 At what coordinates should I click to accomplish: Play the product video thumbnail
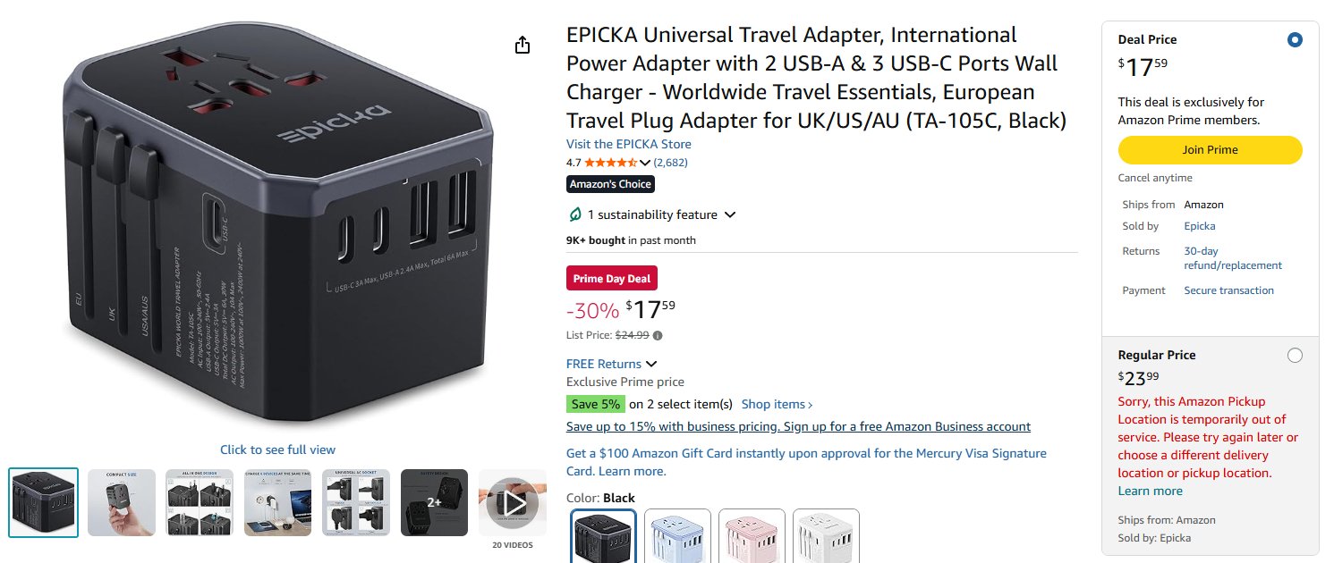513,503
